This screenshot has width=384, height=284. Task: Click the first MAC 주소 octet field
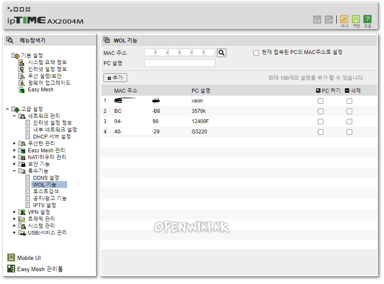(149, 52)
